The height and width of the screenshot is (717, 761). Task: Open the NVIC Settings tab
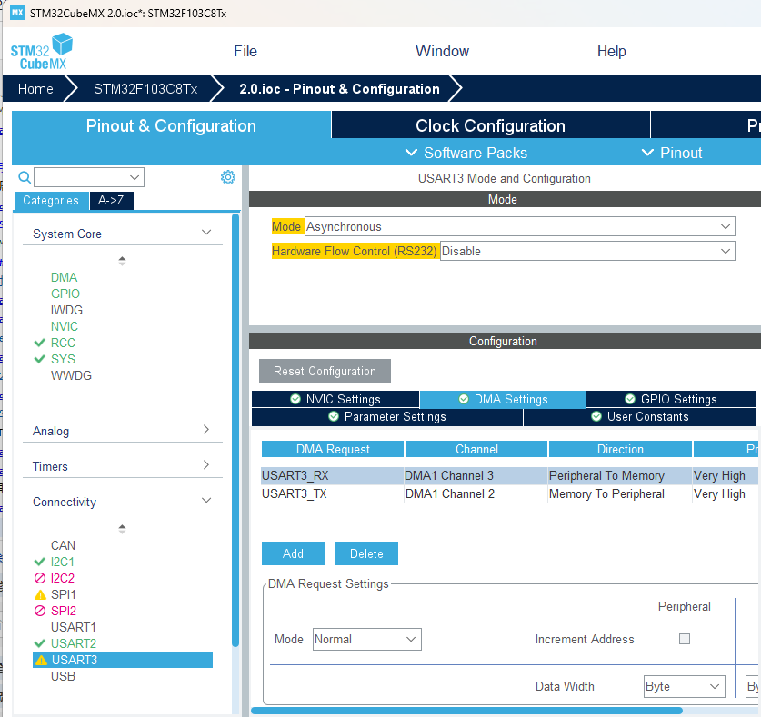click(335, 399)
